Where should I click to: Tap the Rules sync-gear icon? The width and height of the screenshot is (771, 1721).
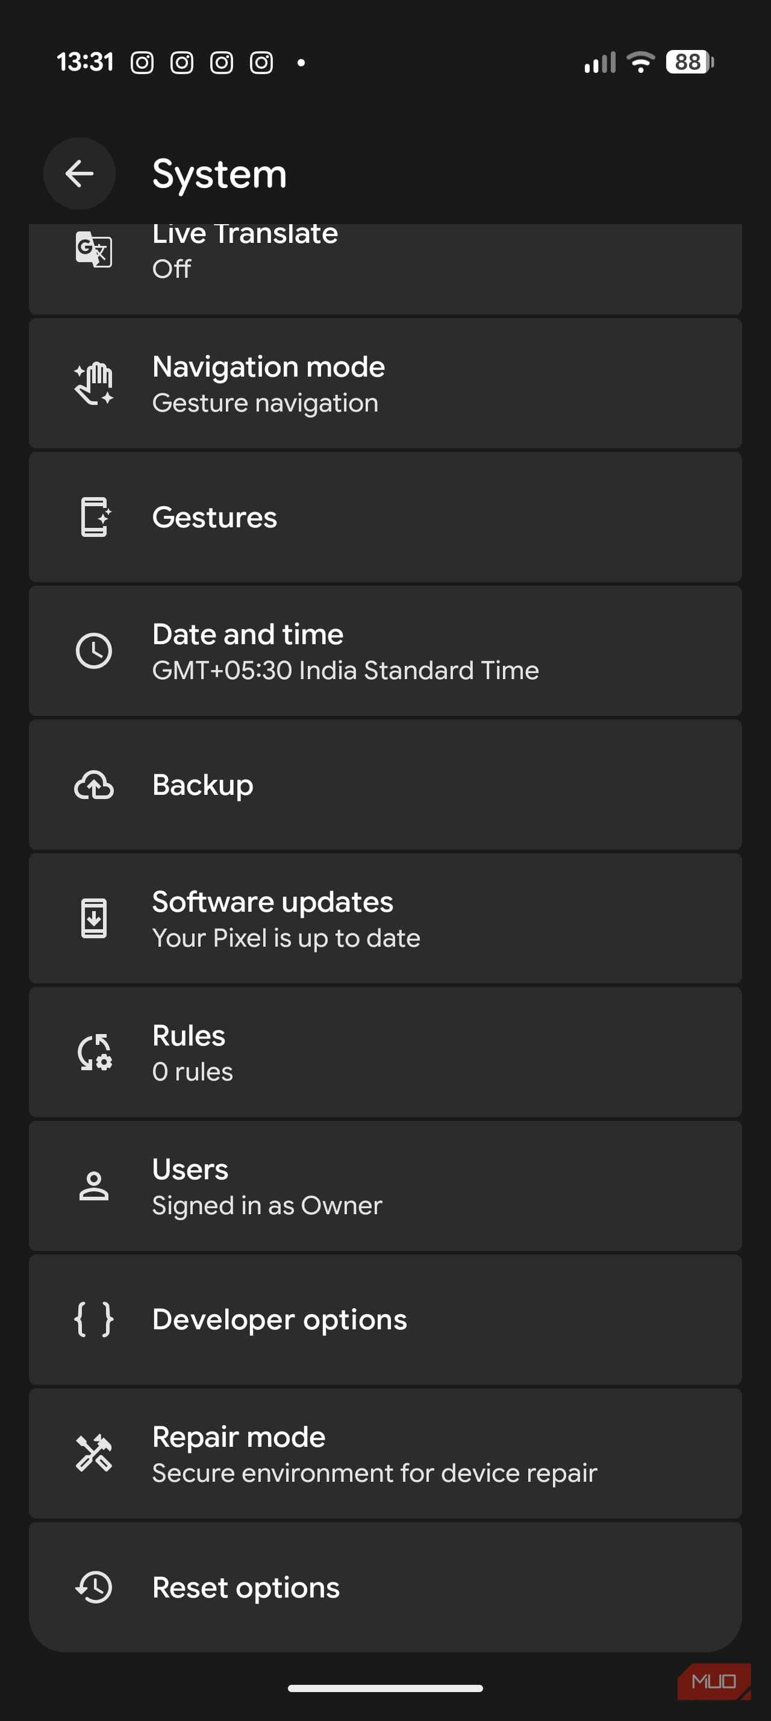94,1052
